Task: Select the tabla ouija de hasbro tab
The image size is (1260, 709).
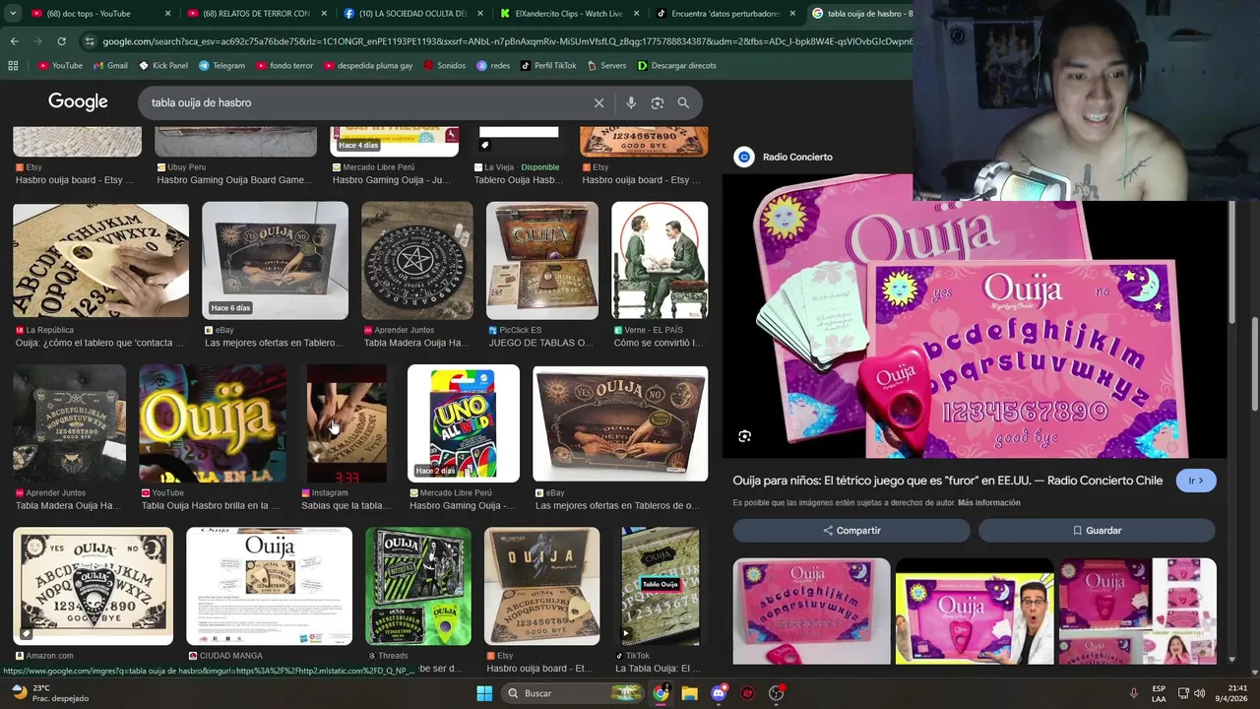Action: tap(861, 14)
